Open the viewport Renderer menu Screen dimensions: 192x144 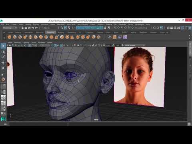coord(42,42)
